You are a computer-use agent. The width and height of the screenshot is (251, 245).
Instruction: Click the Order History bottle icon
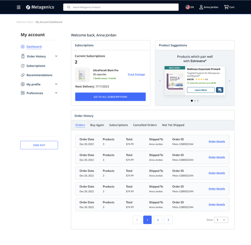coord(23,56)
